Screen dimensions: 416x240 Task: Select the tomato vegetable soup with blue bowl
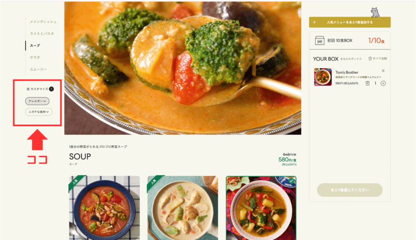tap(104, 208)
